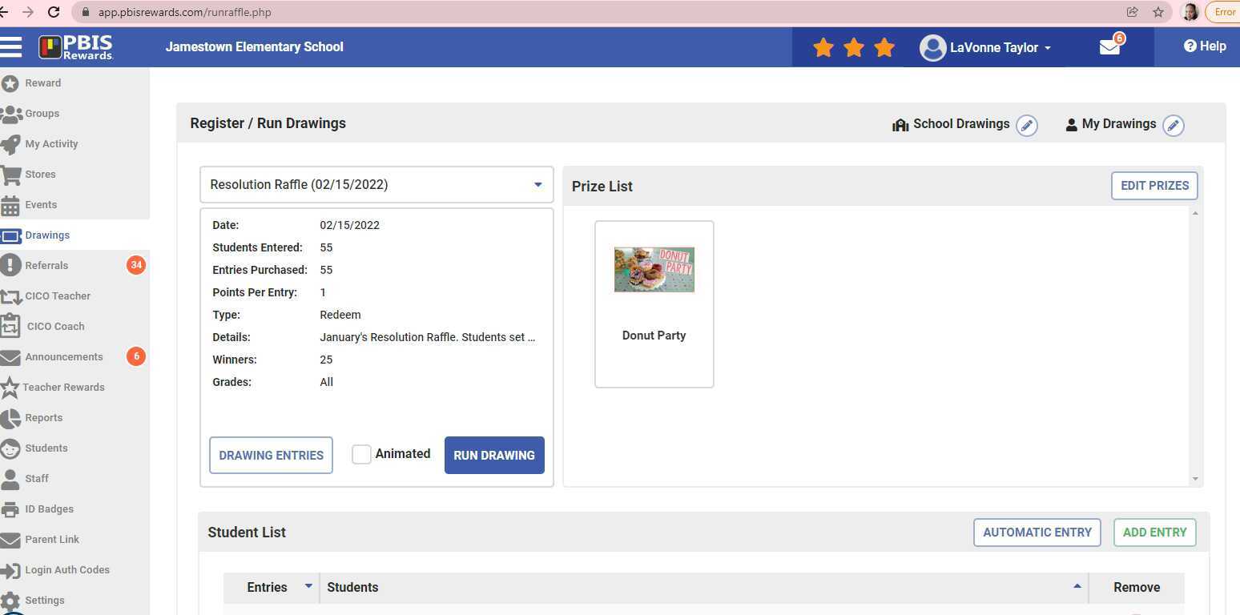1240x615 pixels.
Task: Expand the Resolution Raffle drawing dropdown
Action: pos(537,185)
